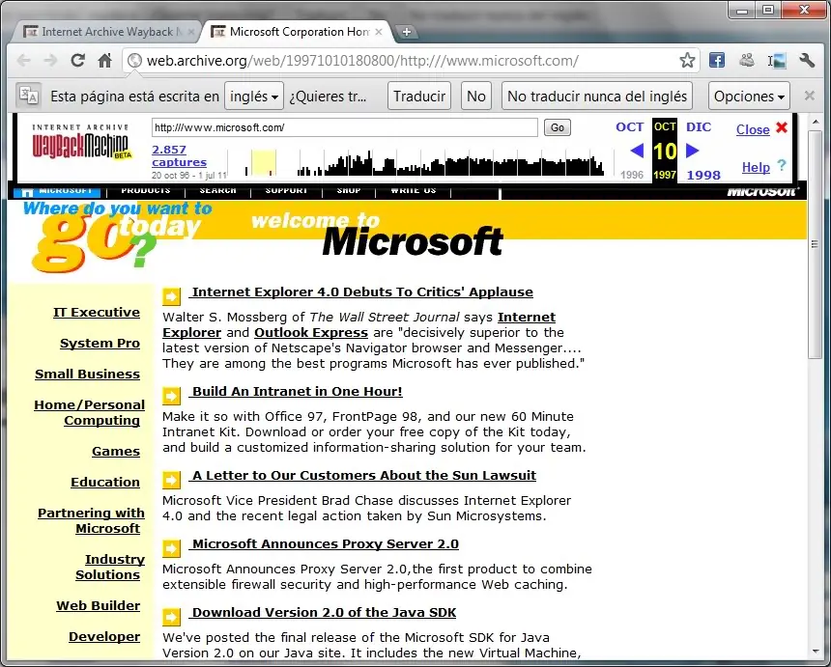Screen dimensions: 831x667
Task: Bookmark this page with the star
Action: pos(687,61)
